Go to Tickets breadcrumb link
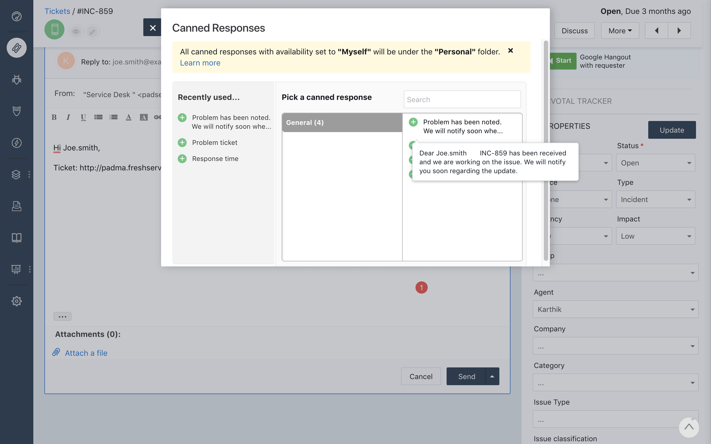 point(57,11)
